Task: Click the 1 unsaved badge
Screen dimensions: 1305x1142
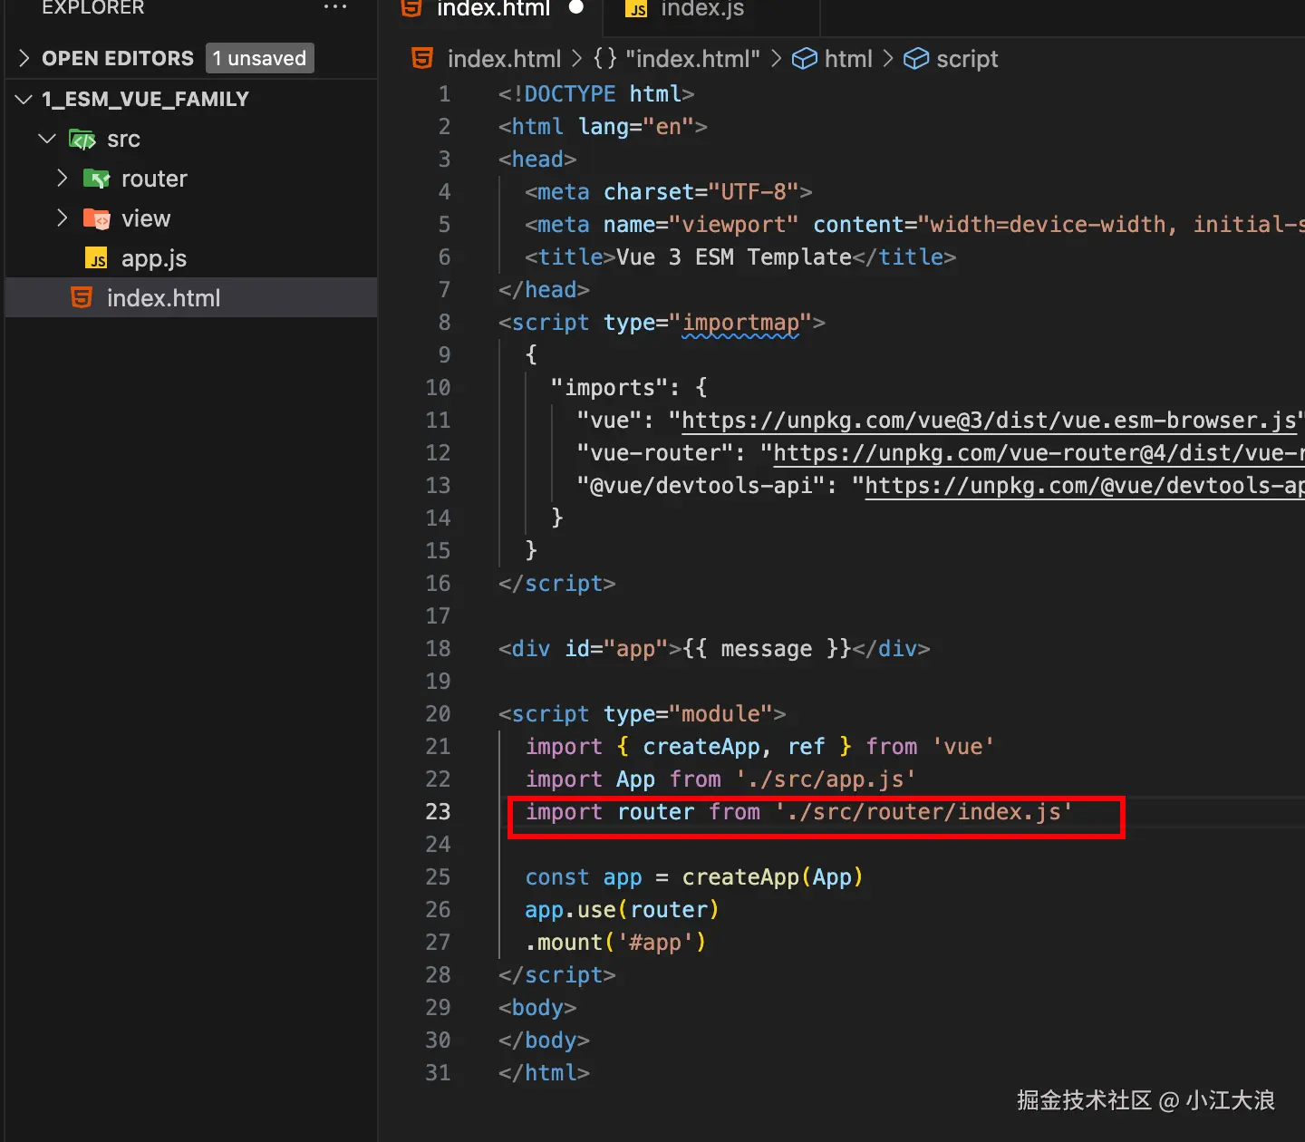Action: pos(260,59)
